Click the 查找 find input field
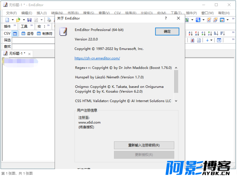Viewport: 237px width, 178px height. pyautogui.click(x=33, y=47)
